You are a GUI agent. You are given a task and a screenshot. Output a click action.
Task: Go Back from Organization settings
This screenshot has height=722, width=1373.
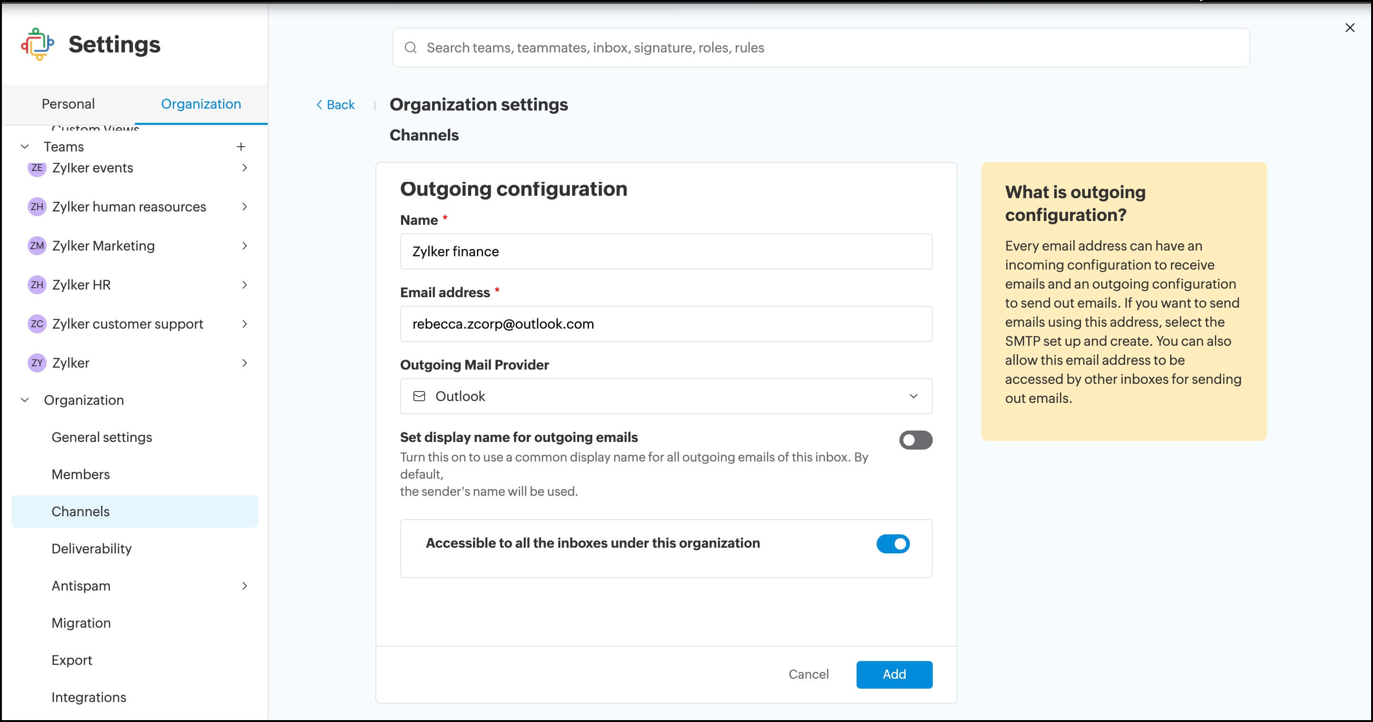tap(335, 104)
